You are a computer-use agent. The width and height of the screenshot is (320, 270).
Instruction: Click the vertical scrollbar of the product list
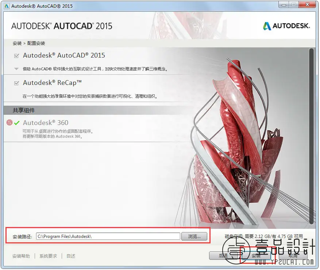pyautogui.click(x=311, y=136)
